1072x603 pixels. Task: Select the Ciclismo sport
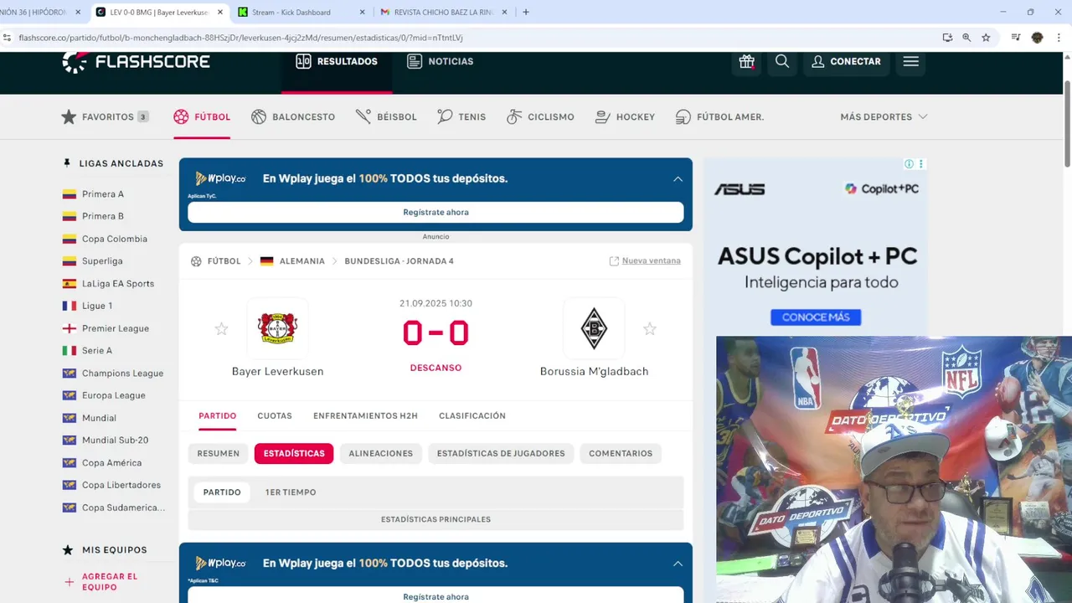540,116
